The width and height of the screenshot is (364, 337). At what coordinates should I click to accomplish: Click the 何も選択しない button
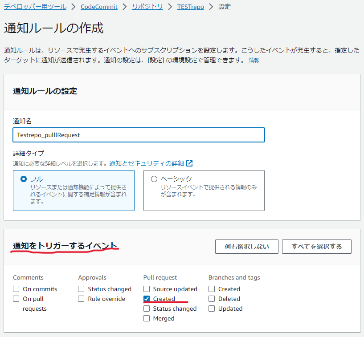click(246, 246)
